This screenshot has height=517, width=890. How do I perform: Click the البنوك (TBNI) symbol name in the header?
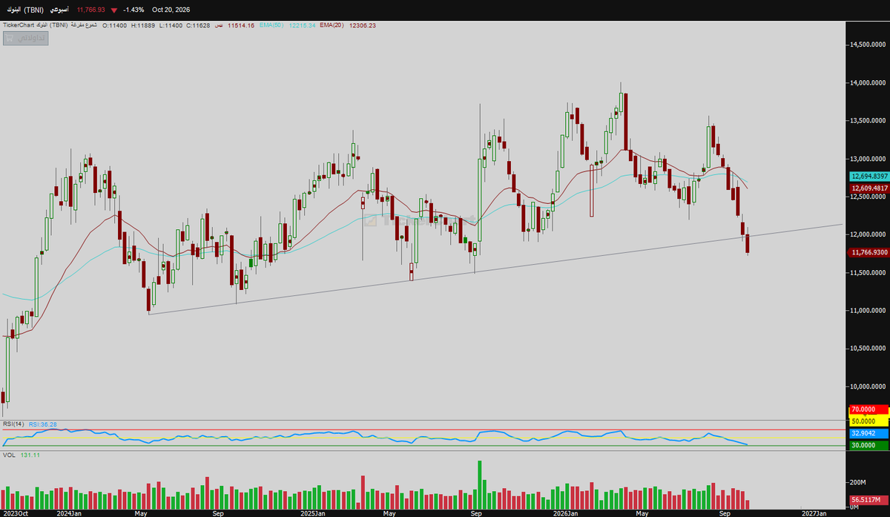(24, 10)
